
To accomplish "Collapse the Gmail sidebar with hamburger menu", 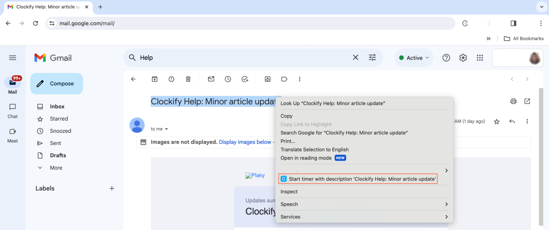I will pos(13,57).
